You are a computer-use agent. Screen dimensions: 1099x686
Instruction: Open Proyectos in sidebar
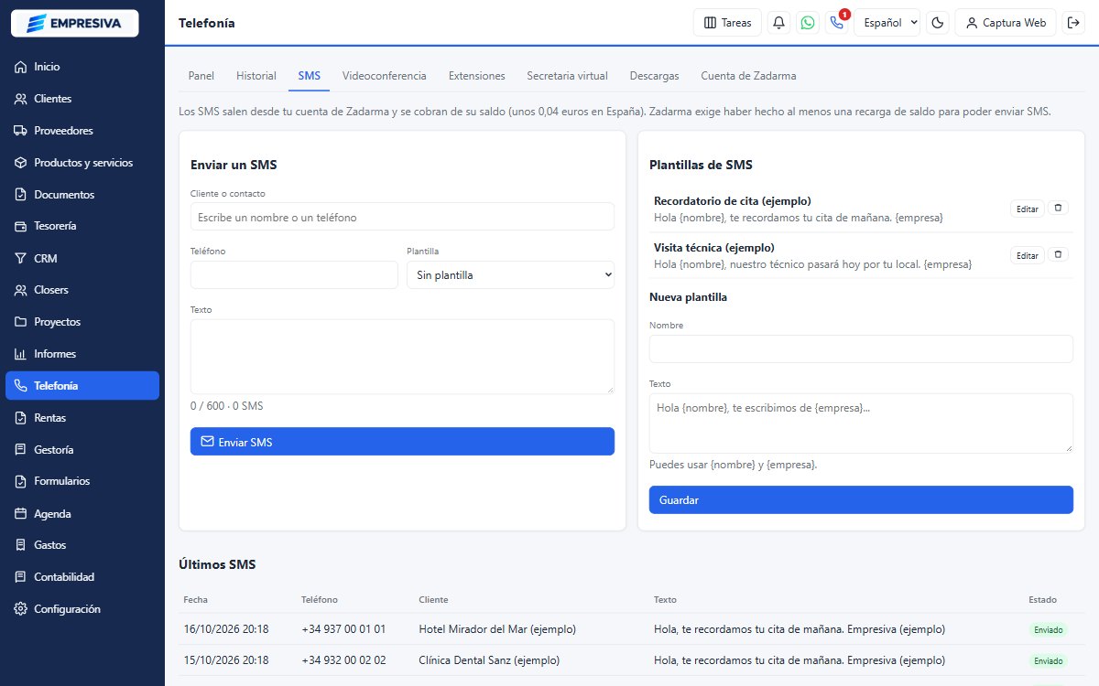pyautogui.click(x=82, y=322)
